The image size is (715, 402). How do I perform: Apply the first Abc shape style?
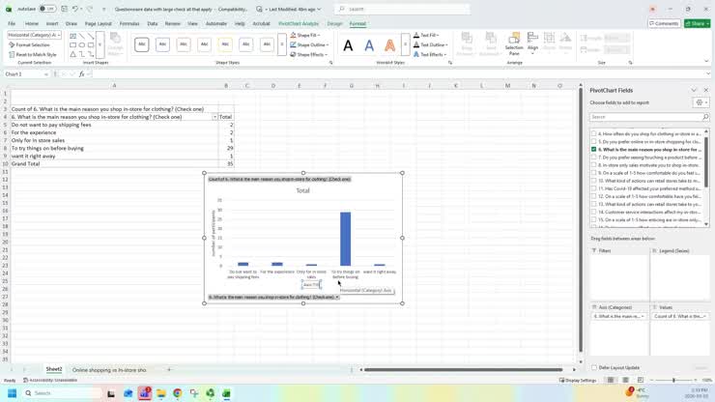click(x=142, y=44)
